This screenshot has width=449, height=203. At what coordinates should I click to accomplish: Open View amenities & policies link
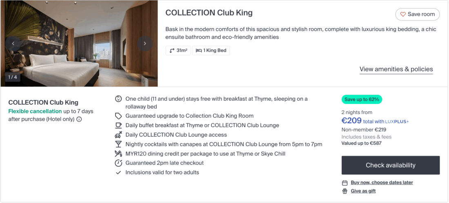pyautogui.click(x=396, y=69)
